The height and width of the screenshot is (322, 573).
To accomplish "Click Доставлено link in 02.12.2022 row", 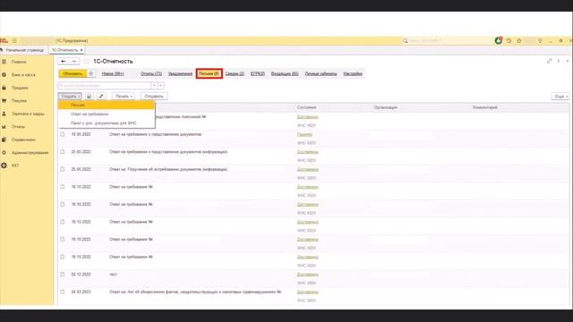I will pyautogui.click(x=307, y=275).
